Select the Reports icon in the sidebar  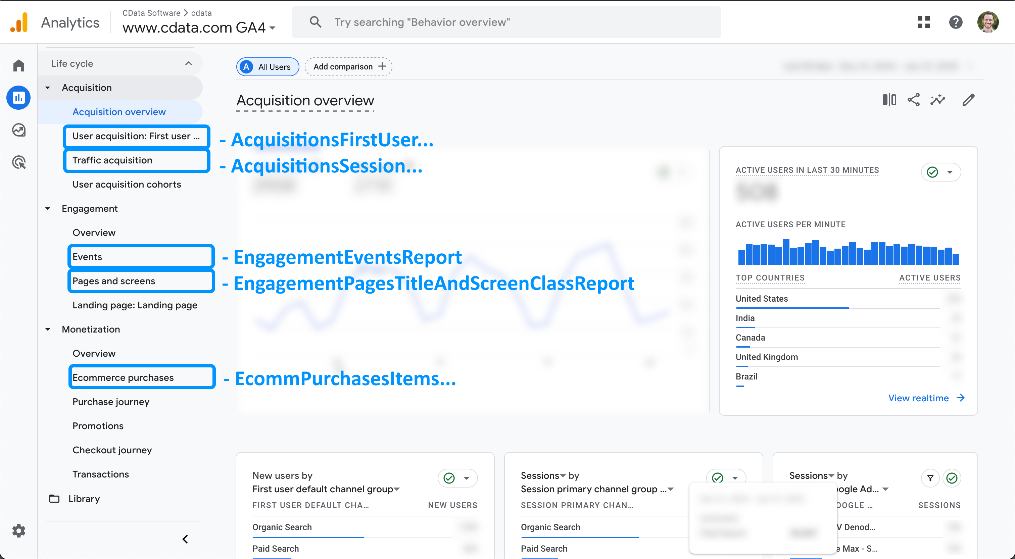coord(18,97)
